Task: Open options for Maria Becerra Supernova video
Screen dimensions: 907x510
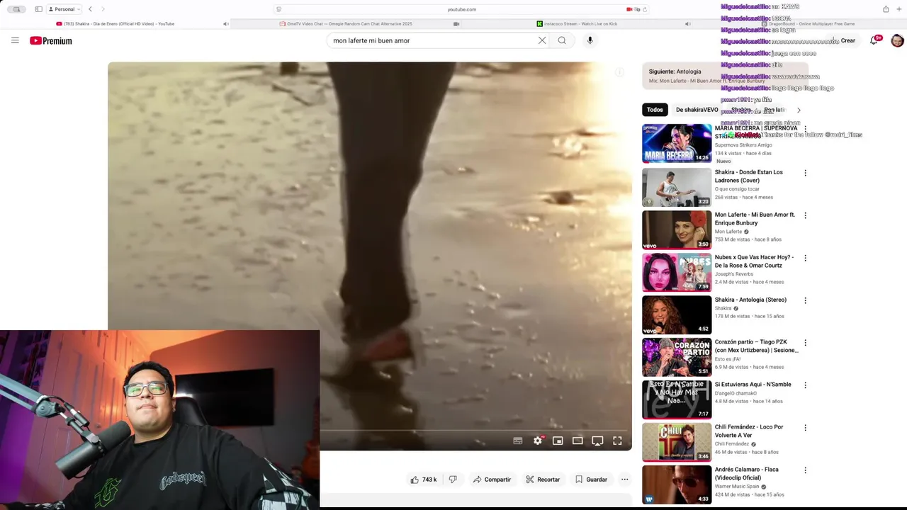Action: click(x=805, y=130)
